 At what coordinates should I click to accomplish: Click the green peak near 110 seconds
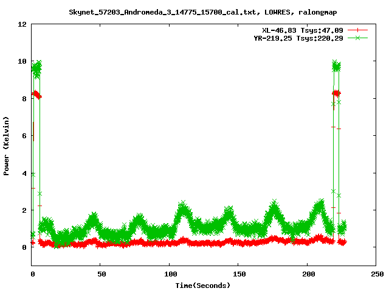point(183,209)
